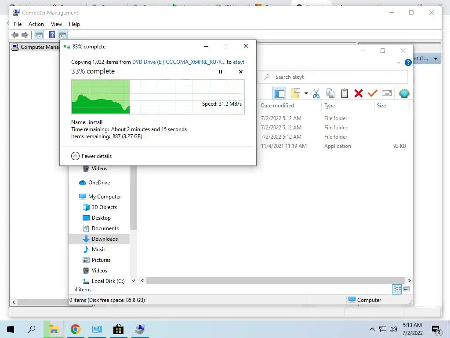Open the File menu in Computer Management
This screenshot has width=450, height=338.
[x=18, y=24]
